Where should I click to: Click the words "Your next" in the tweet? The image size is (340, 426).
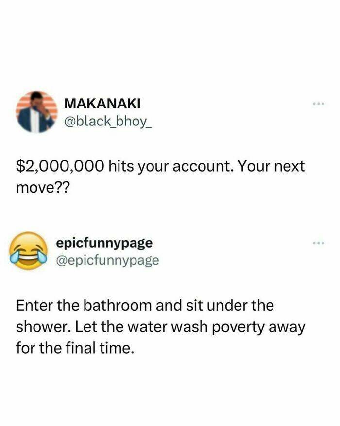coord(271,166)
